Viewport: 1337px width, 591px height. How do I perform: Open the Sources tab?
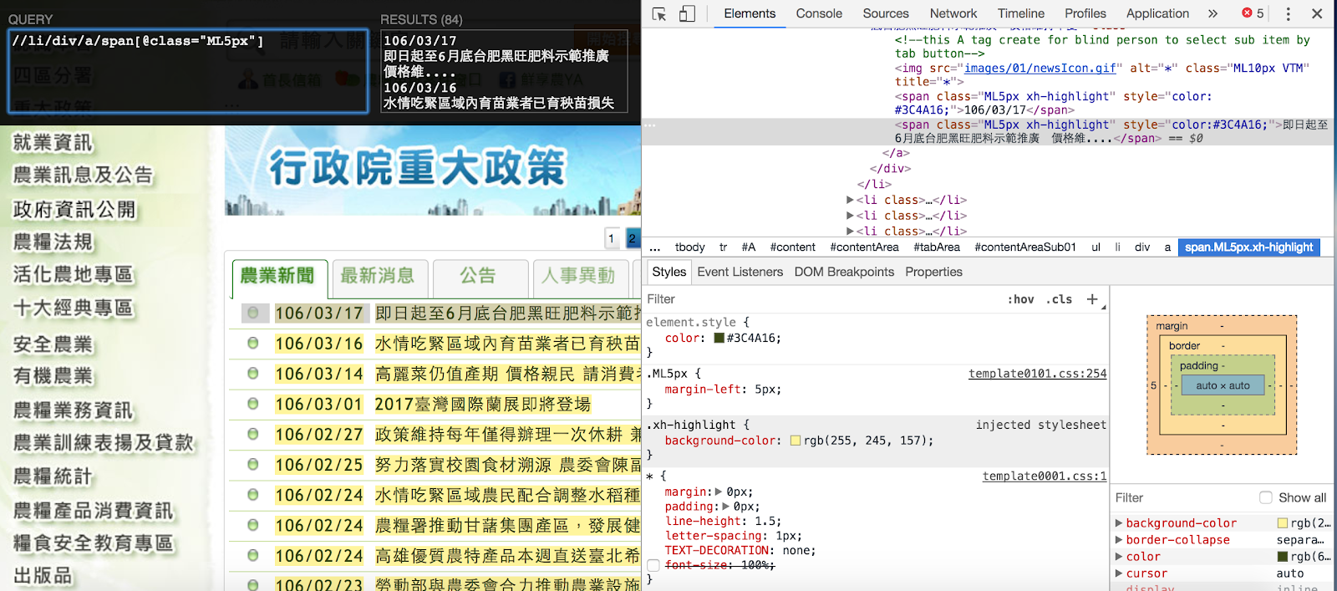pos(886,13)
